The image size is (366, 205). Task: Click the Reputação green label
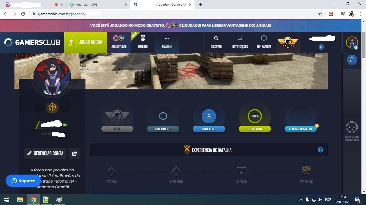[x=255, y=129]
